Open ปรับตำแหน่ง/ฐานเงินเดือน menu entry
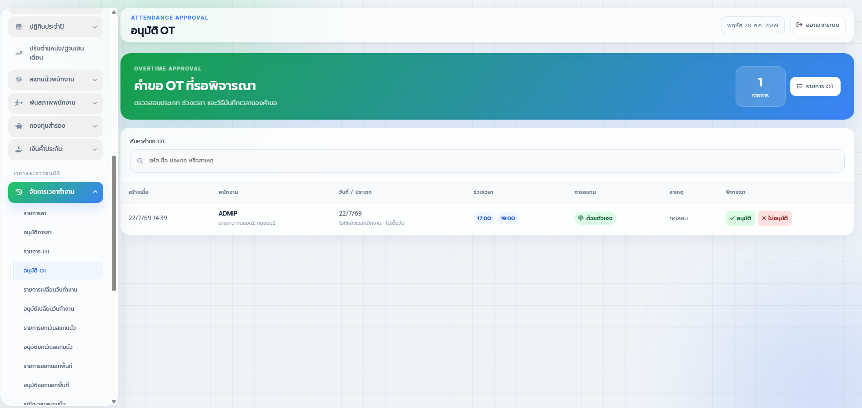The image size is (862, 408). point(55,53)
